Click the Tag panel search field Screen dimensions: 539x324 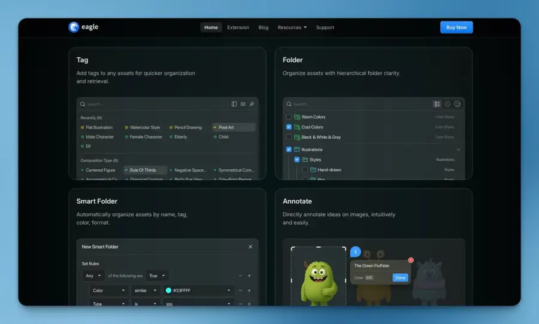coord(155,104)
